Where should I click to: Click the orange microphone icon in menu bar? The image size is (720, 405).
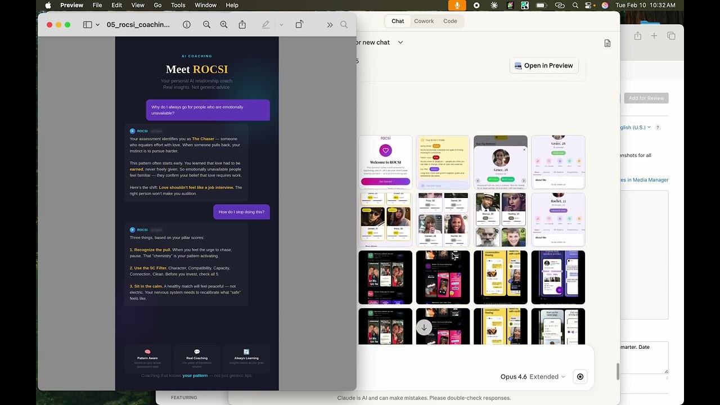pos(457,5)
